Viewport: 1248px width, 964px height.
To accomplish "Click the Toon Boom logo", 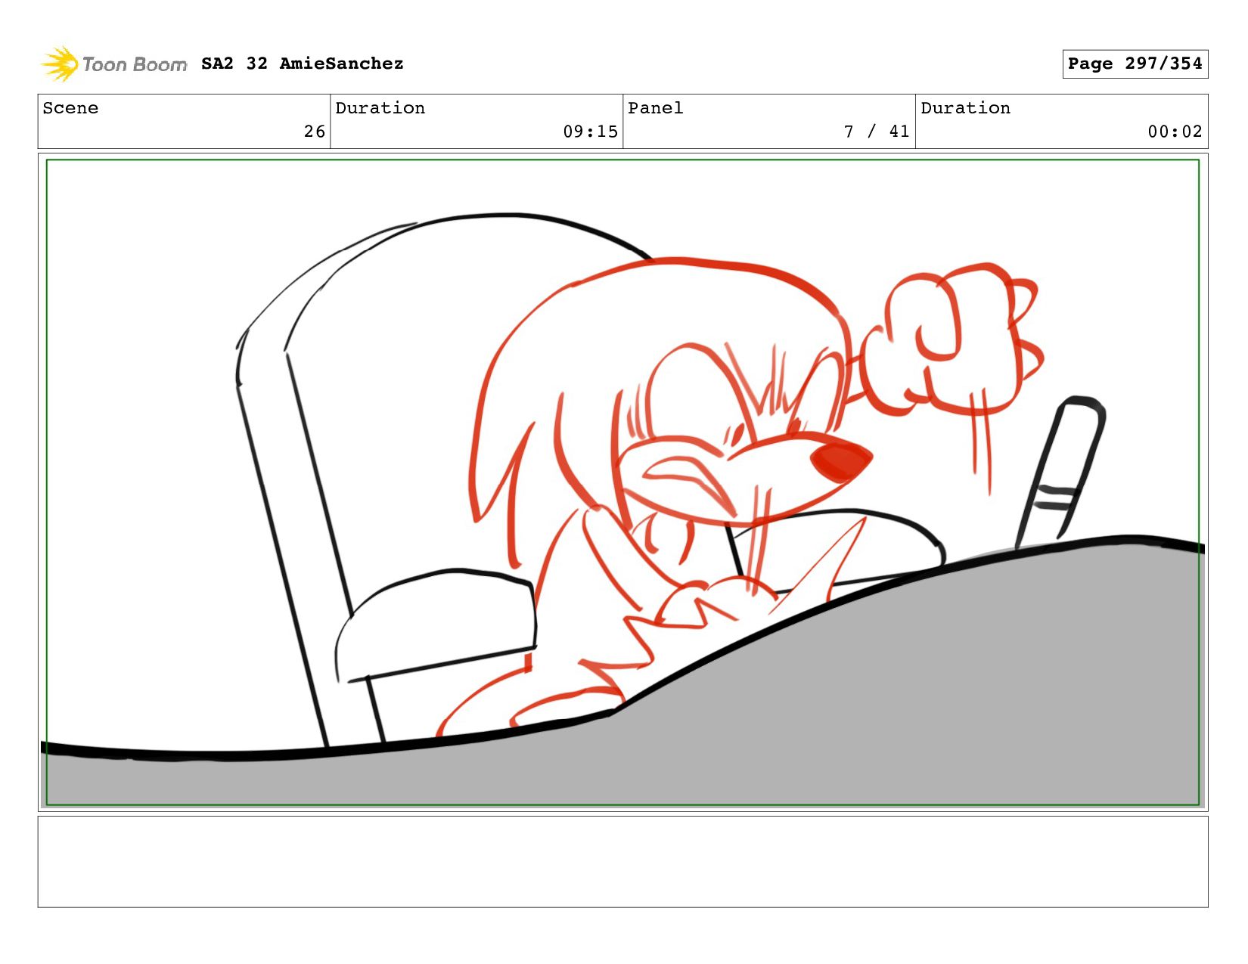I will [x=113, y=64].
